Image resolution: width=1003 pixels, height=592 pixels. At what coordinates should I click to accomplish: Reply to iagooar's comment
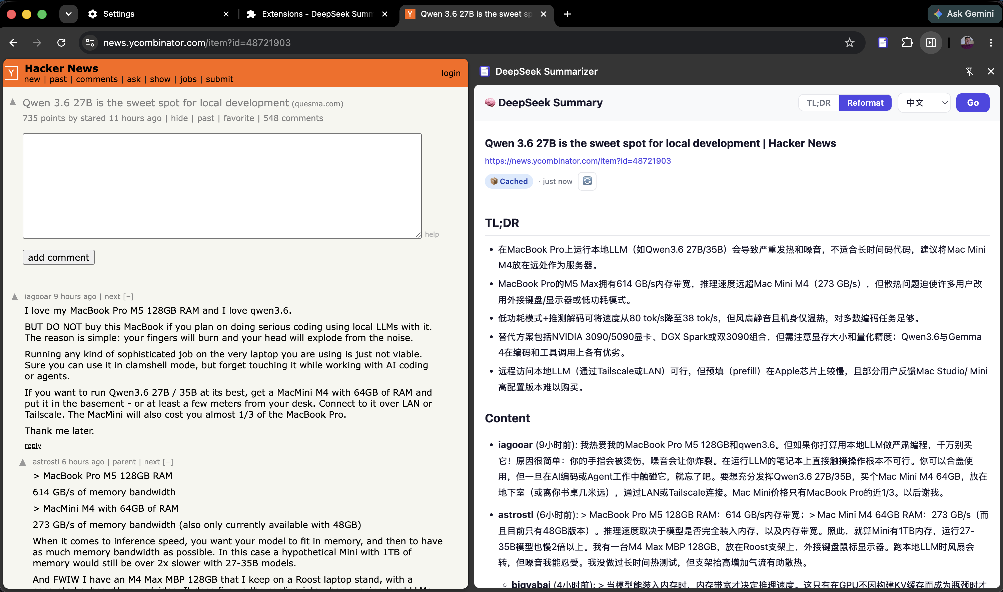coord(33,446)
